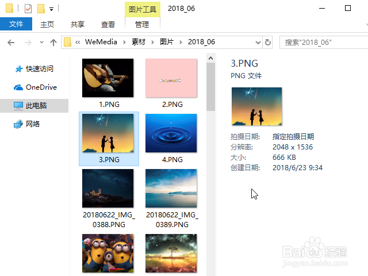The image size is (368, 276).
Task: Select 20180622_IMG_0389.PNG sea thumbnail
Action: [x=171, y=188]
